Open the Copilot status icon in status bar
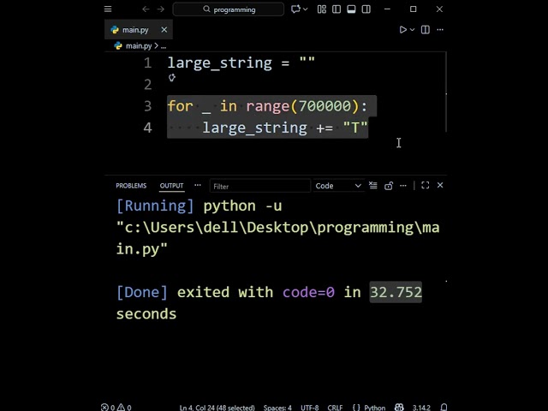 [399, 408]
